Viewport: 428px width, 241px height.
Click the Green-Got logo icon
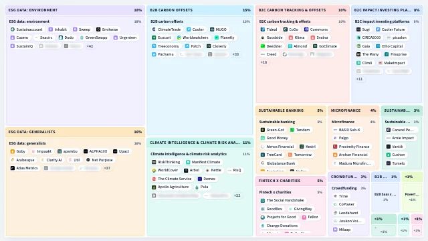click(x=263, y=130)
